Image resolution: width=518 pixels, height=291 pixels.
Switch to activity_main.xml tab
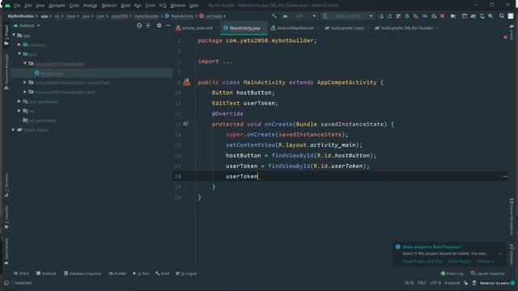tap(197, 28)
